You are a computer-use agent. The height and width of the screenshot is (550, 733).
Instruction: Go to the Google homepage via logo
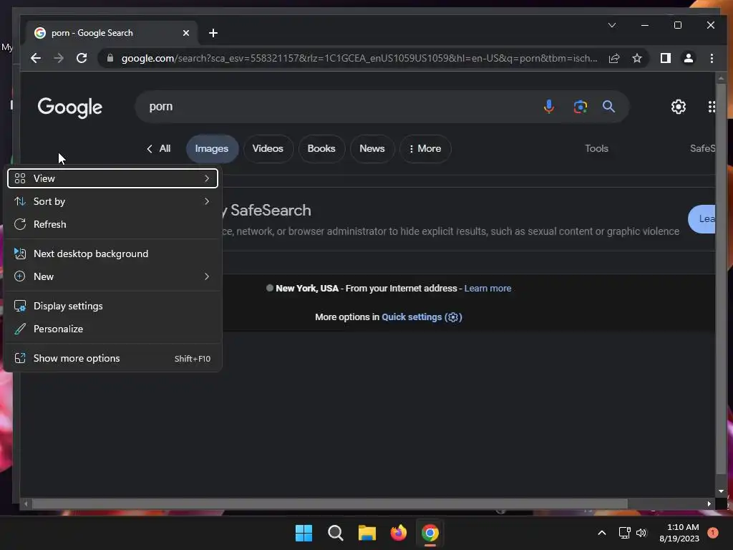pos(70,107)
